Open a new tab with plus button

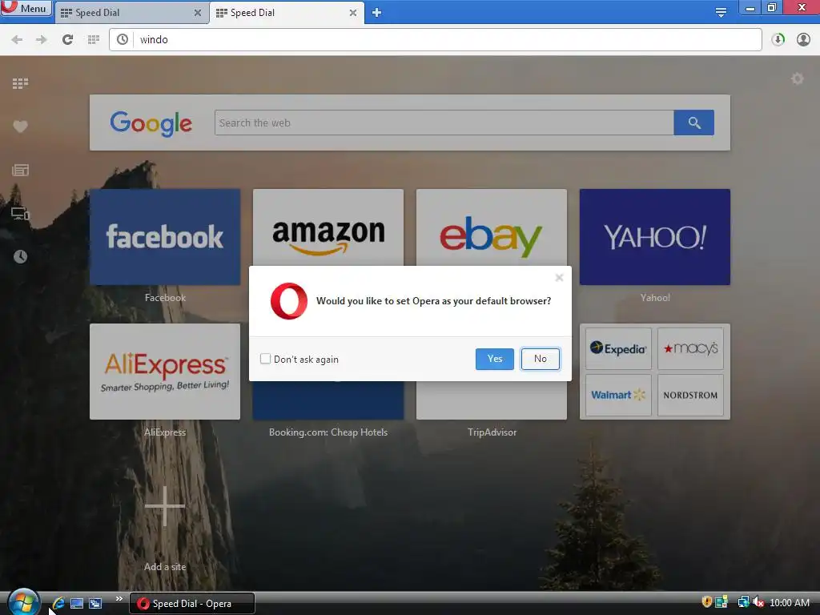point(376,13)
